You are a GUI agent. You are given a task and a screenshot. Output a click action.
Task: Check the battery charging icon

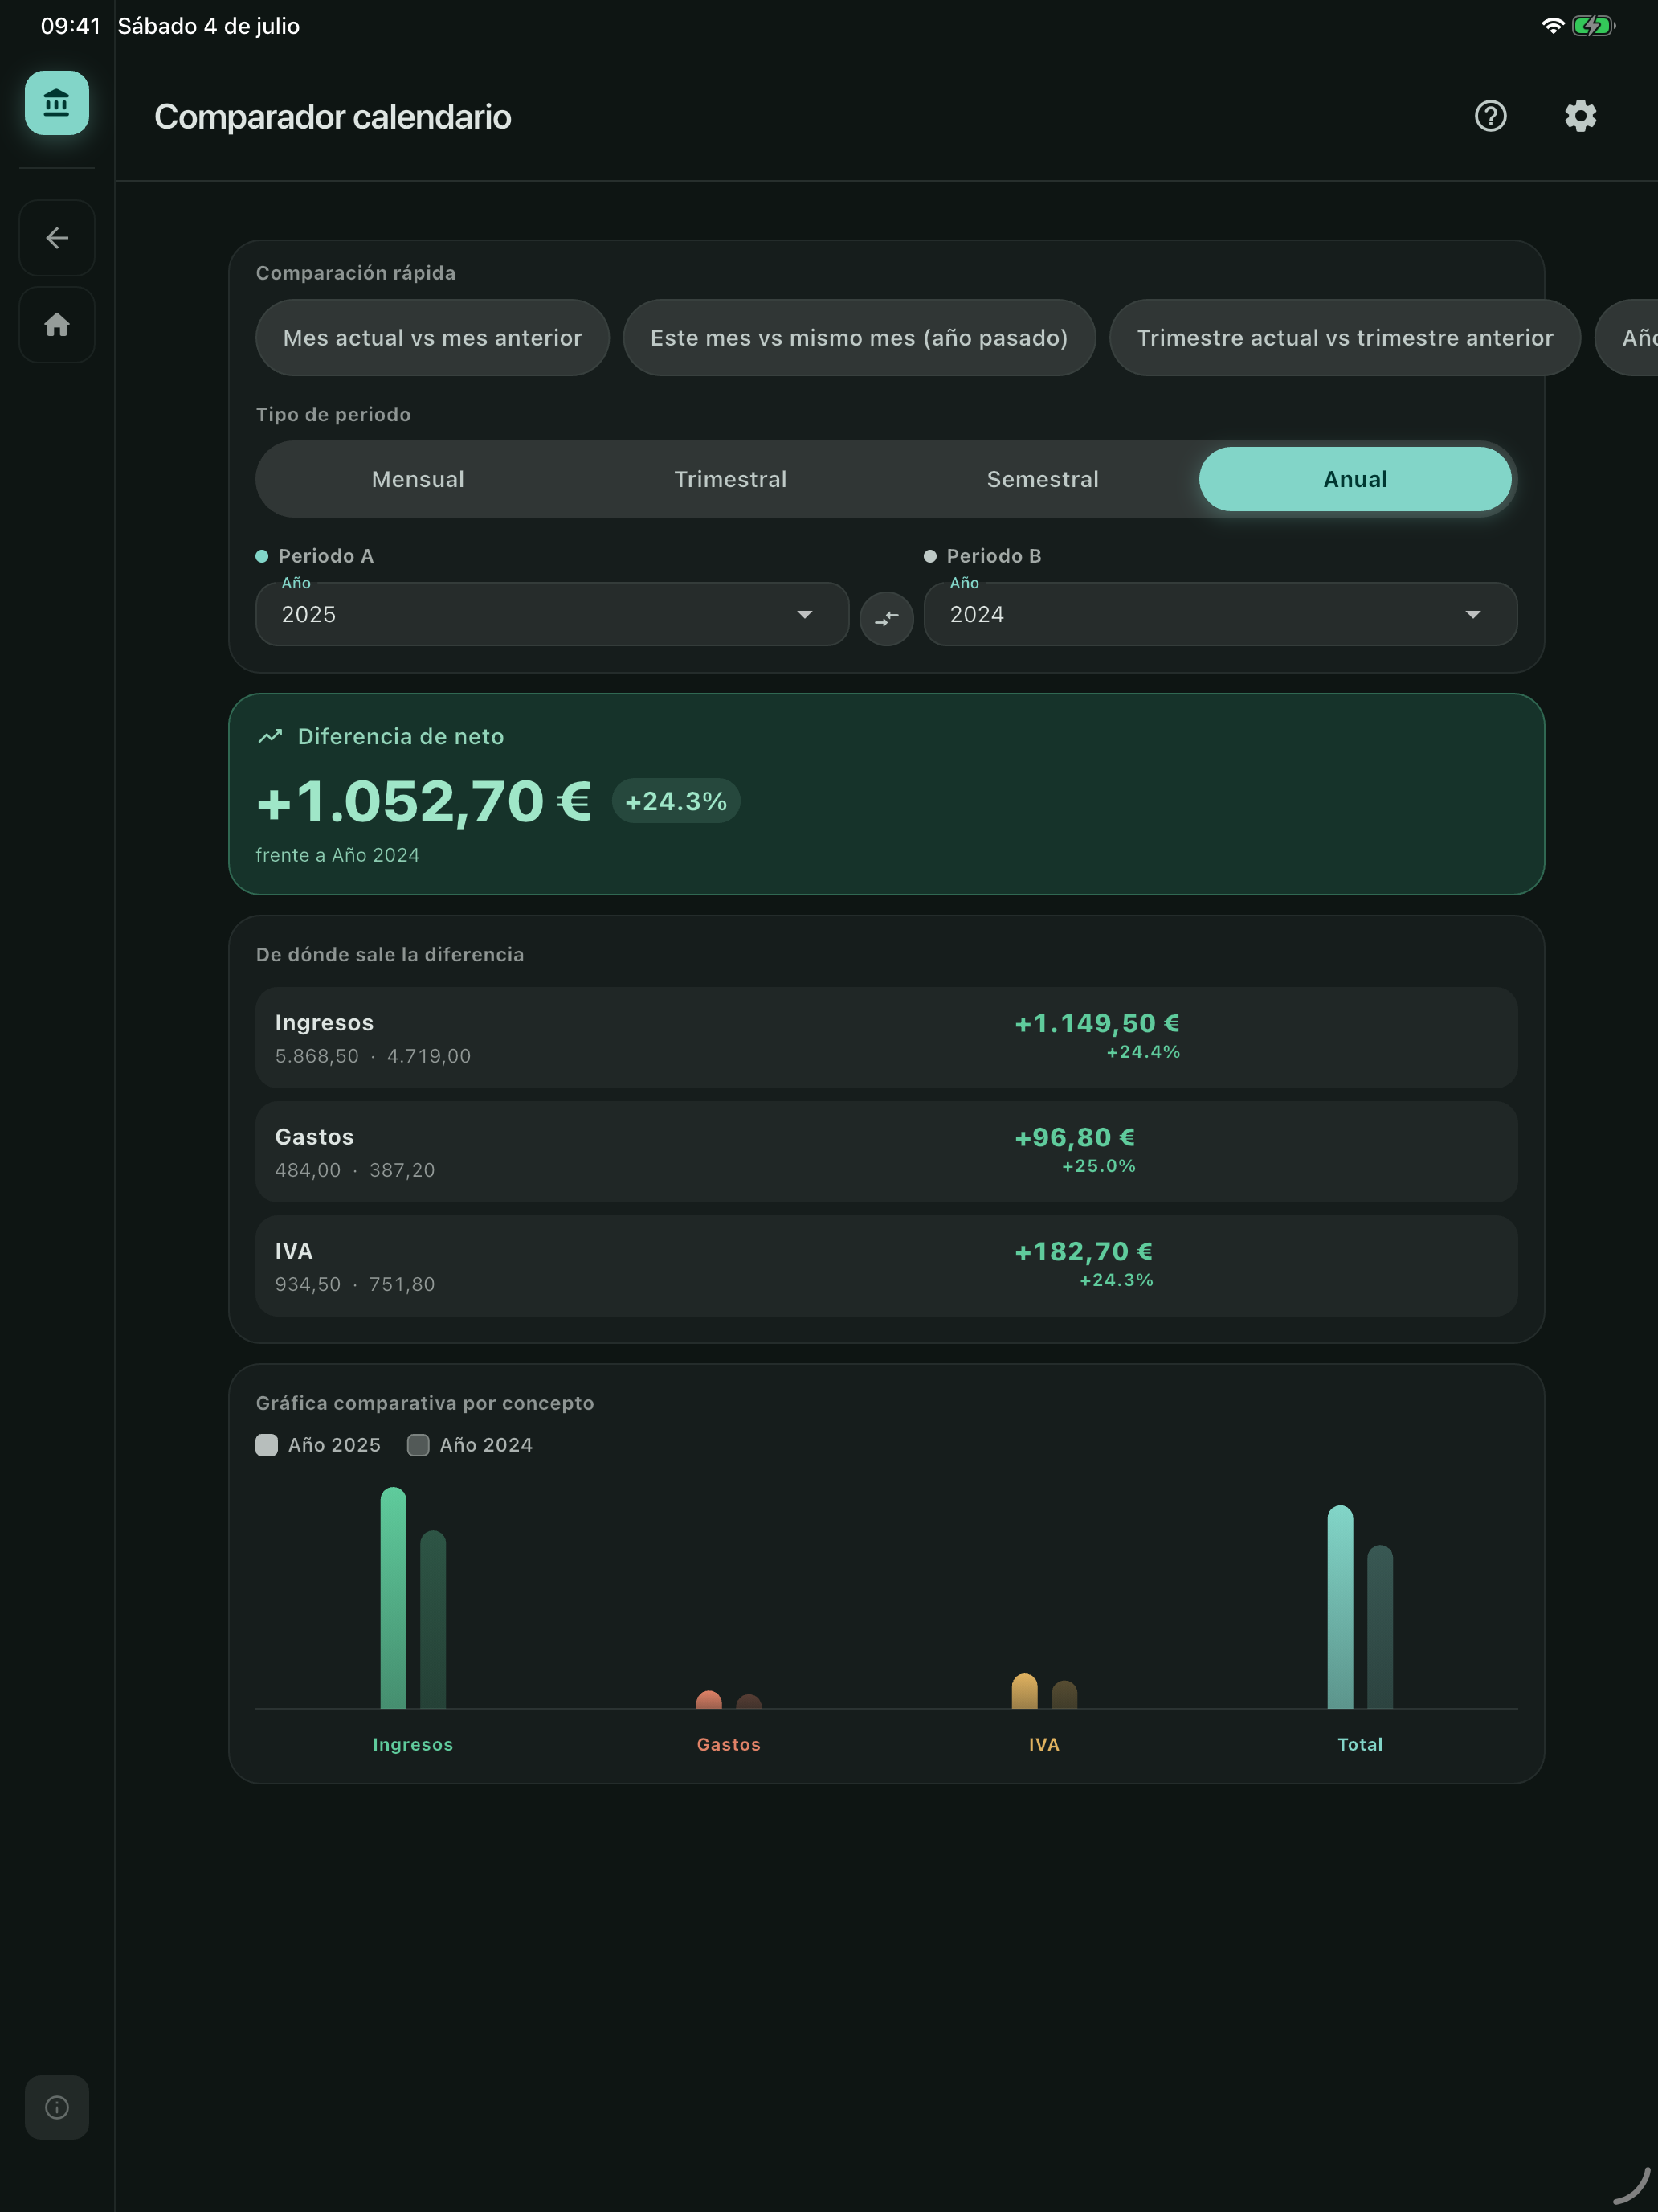(x=1593, y=26)
